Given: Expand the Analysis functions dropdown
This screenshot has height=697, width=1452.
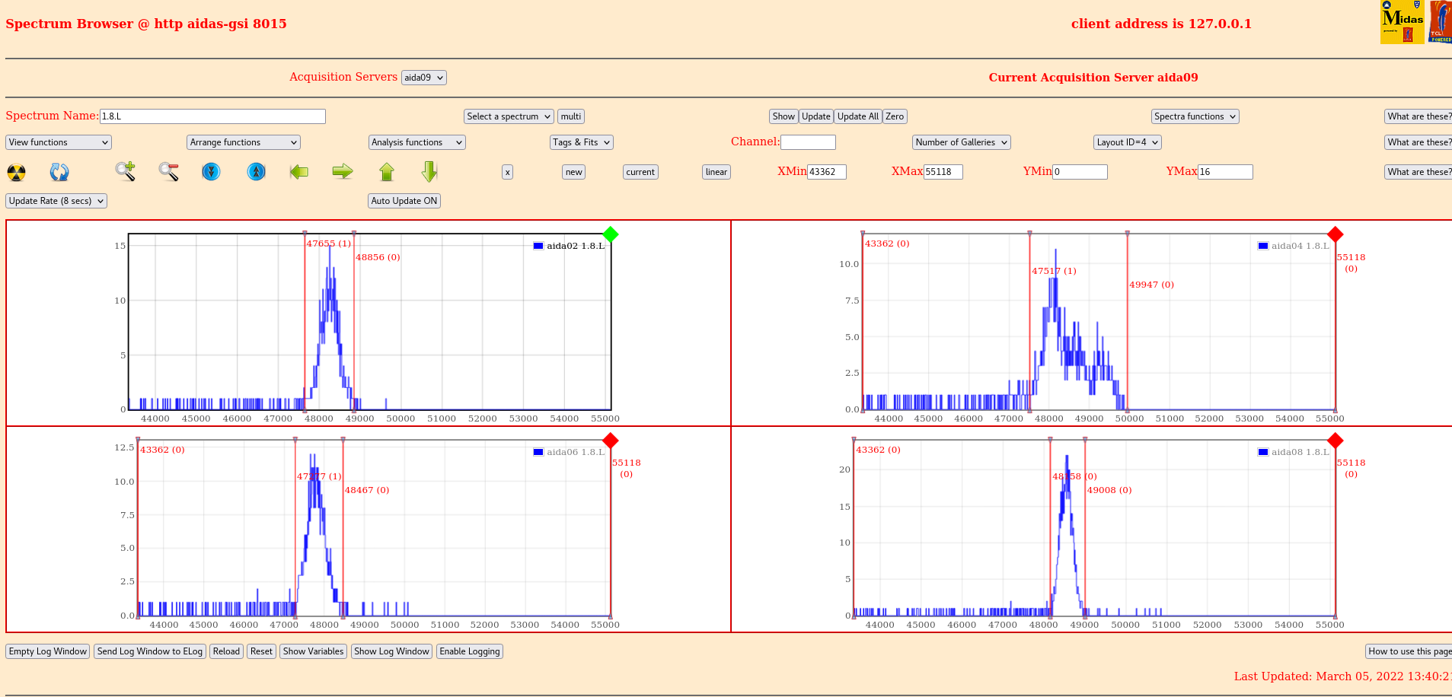Looking at the screenshot, I should point(417,142).
